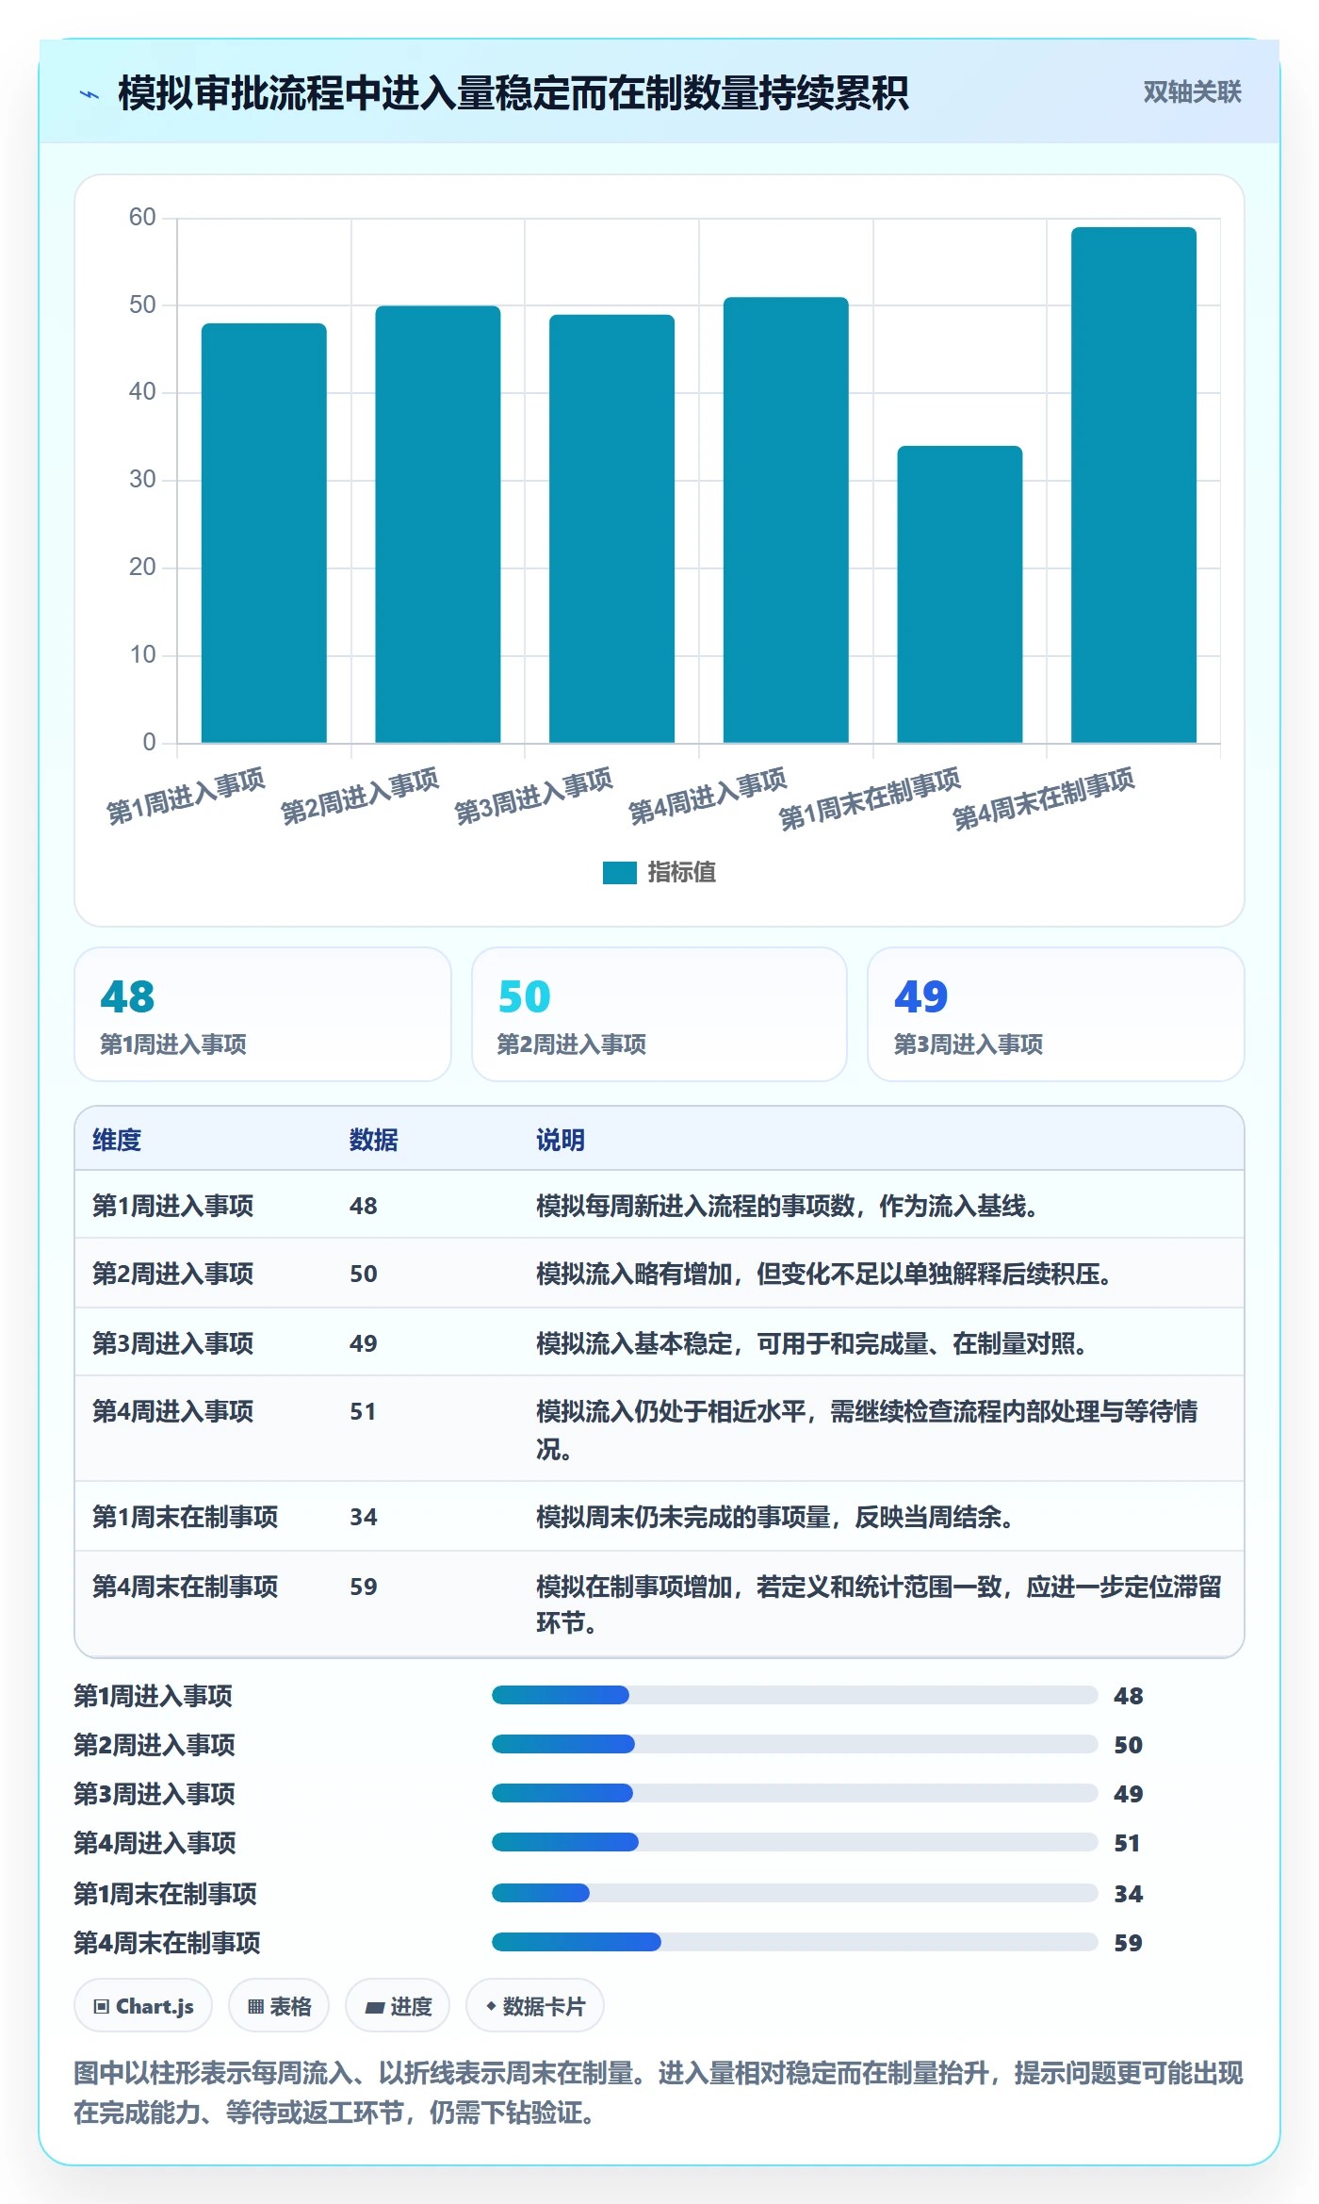Image resolution: width=1319 pixels, height=2204 pixels.
Task: Open the 50 第2周进入事项 data card
Action: (x=659, y=1014)
